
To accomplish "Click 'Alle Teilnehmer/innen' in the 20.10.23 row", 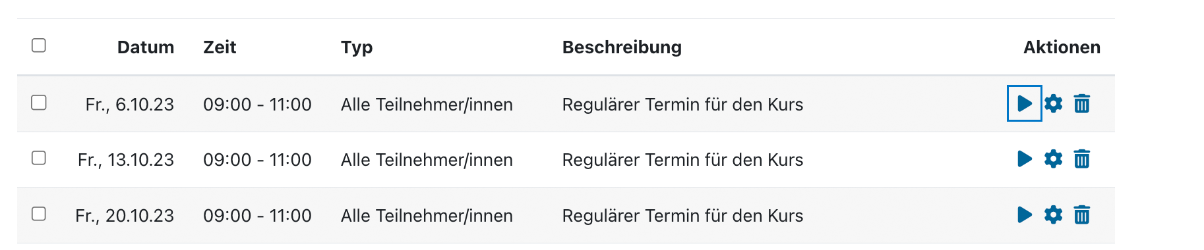I will tap(427, 216).
